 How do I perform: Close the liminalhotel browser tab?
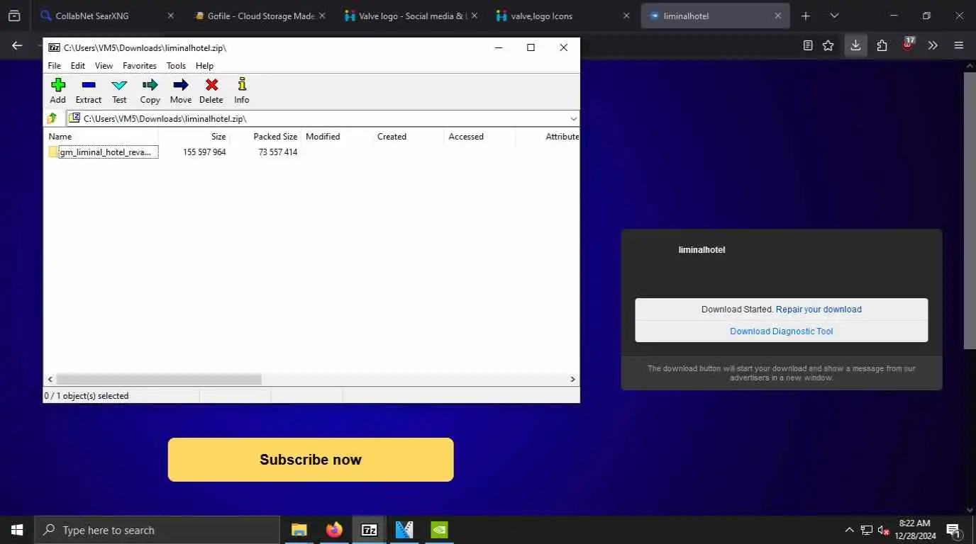click(x=777, y=16)
